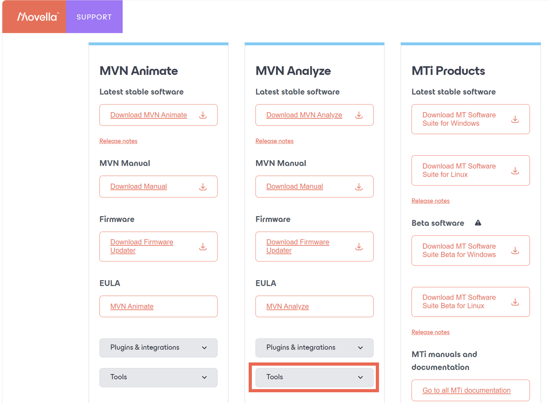Click download icon for MVN Analyze Firmware Updater
Screen dimensions: 549x403
click(x=359, y=246)
